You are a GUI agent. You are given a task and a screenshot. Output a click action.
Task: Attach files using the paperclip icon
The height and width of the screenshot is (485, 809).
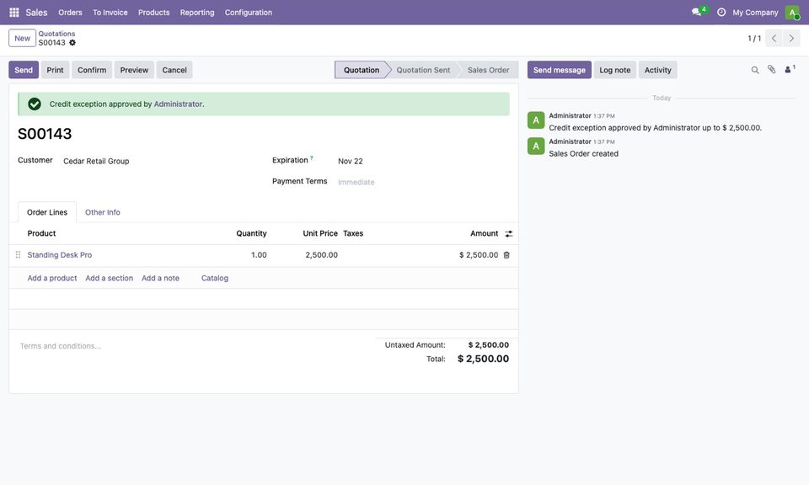(771, 70)
